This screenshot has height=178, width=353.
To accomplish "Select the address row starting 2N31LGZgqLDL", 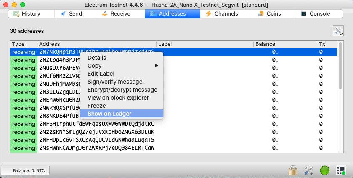I will pyautogui.click(x=173, y=92).
